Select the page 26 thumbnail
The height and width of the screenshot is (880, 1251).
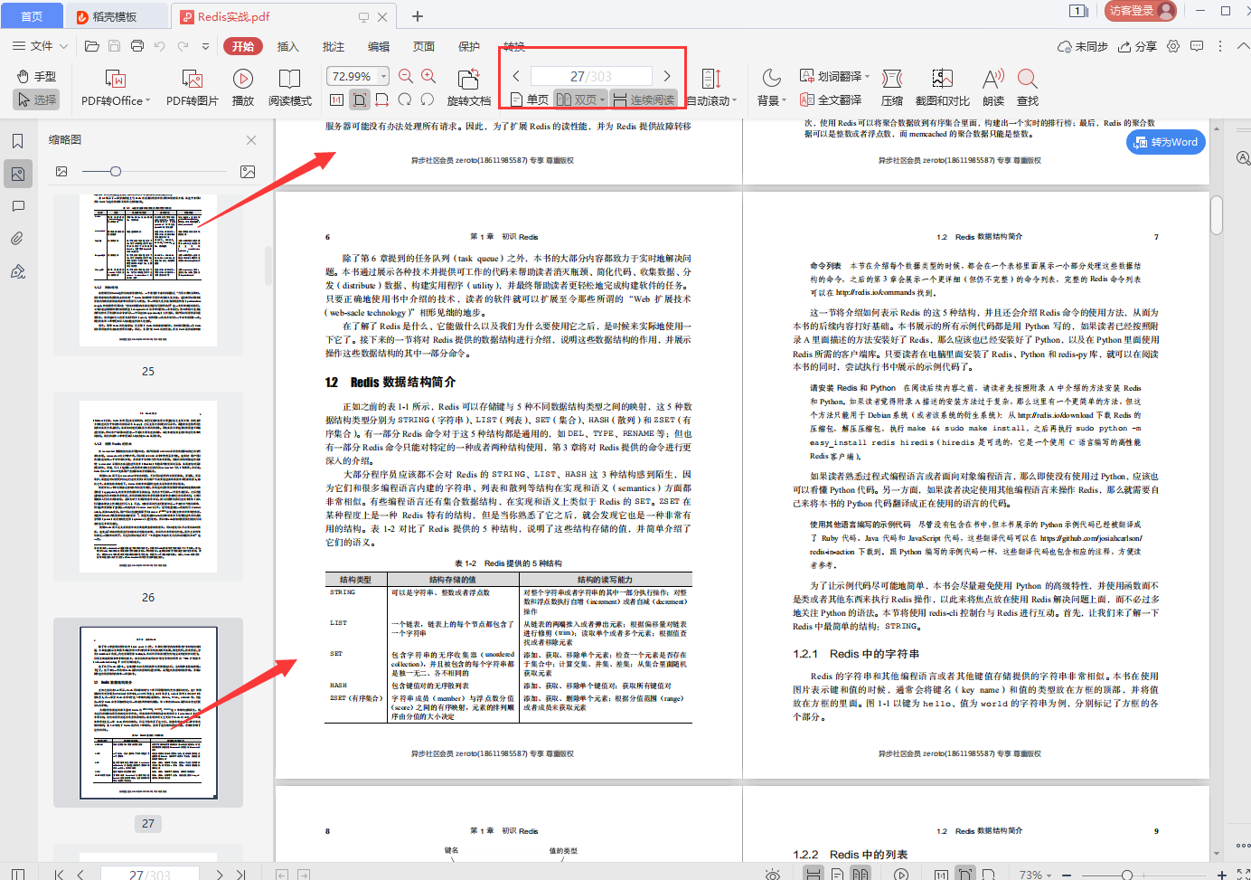click(148, 487)
